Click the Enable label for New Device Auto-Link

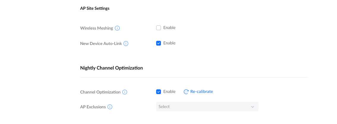[169, 43]
